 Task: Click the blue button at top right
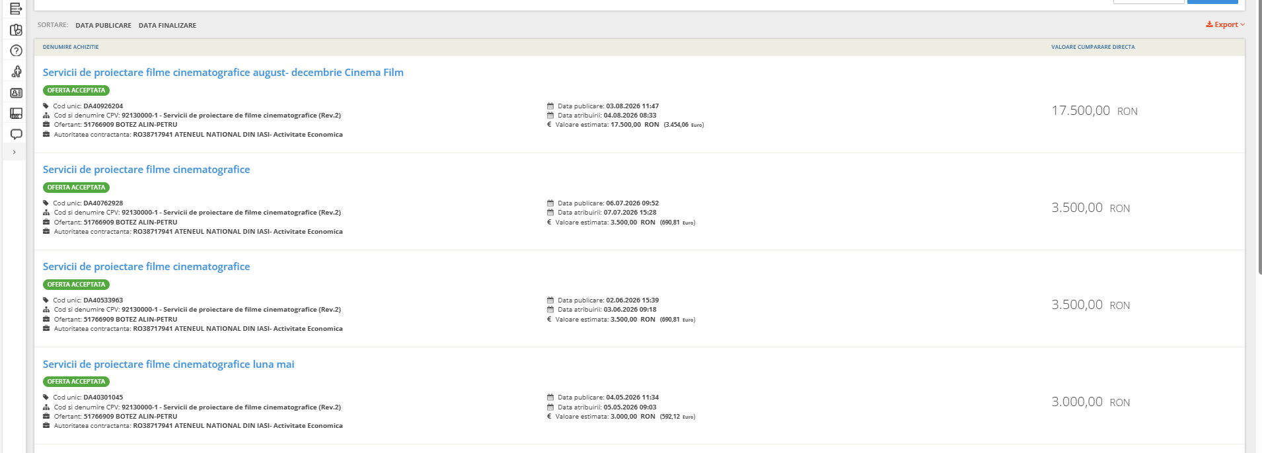pos(1212,2)
